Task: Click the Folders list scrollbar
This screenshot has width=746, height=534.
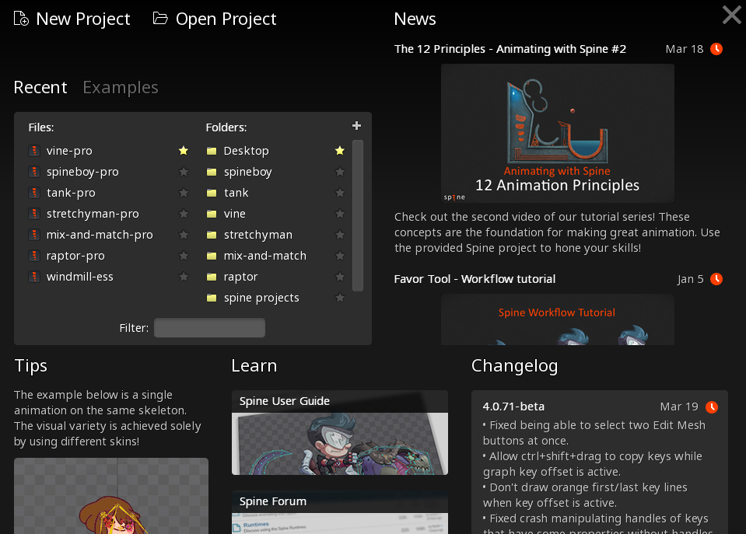Action: tap(358, 215)
